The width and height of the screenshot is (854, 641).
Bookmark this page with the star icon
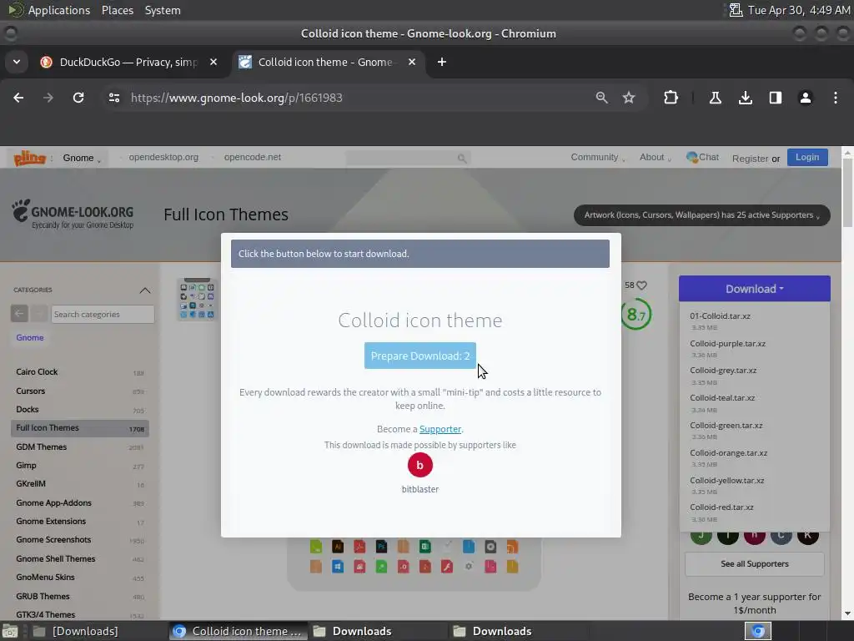pyautogui.click(x=629, y=98)
